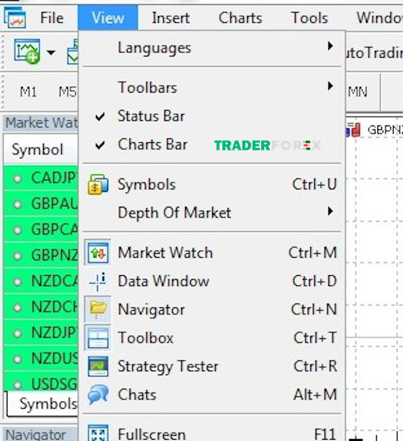Select Chats menu entry
Image resolution: width=409 pixels, height=441 pixels.
point(212,395)
